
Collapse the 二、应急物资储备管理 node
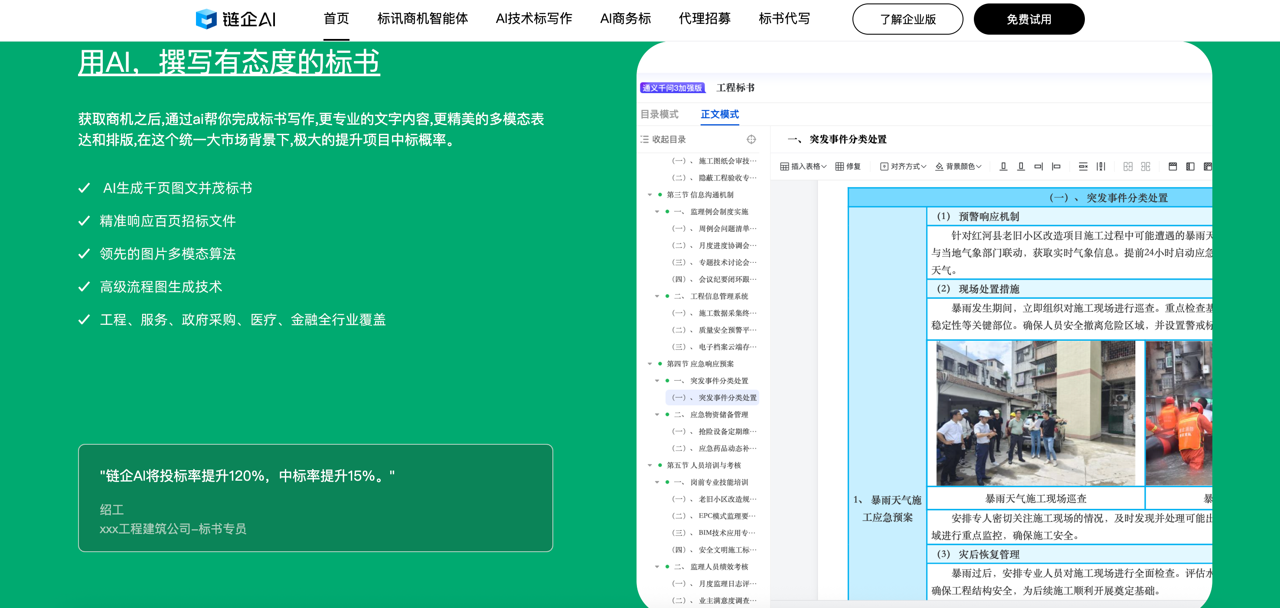point(657,414)
